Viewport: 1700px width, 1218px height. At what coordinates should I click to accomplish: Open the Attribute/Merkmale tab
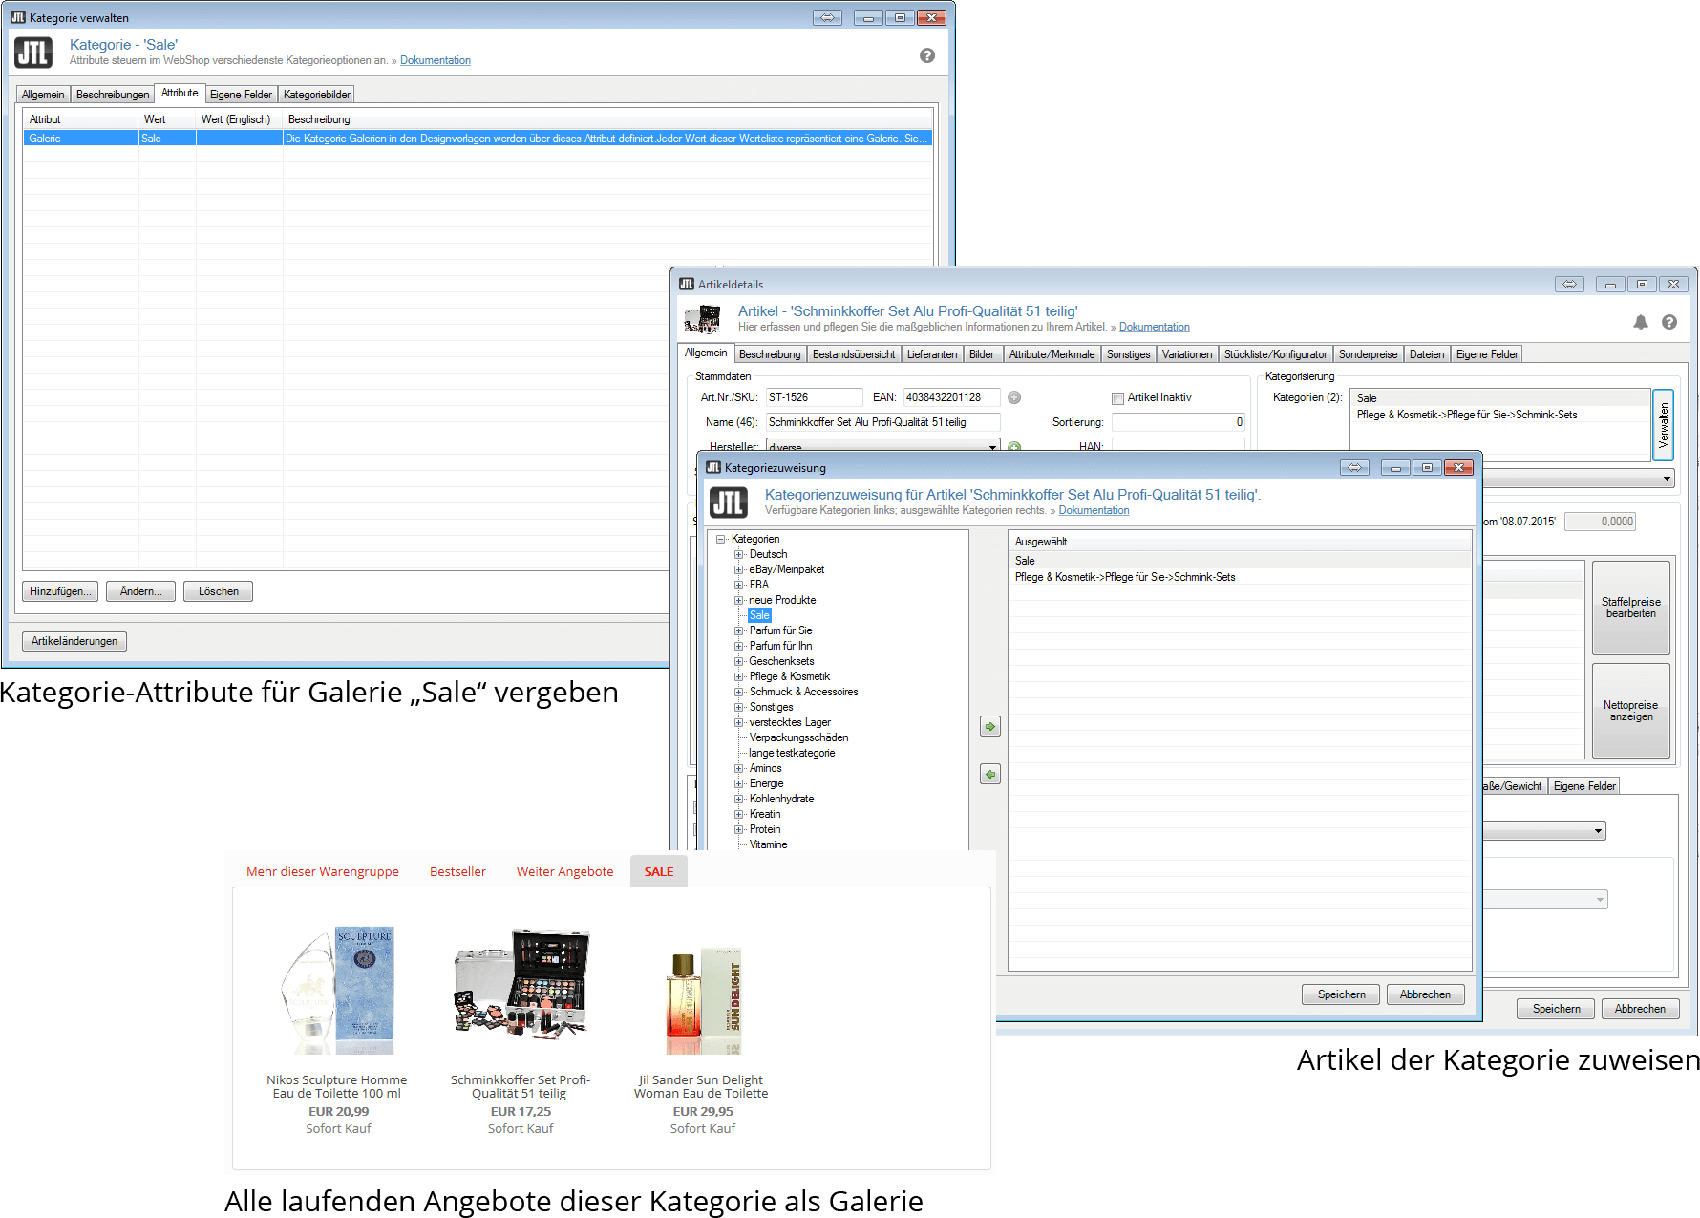coord(1052,354)
